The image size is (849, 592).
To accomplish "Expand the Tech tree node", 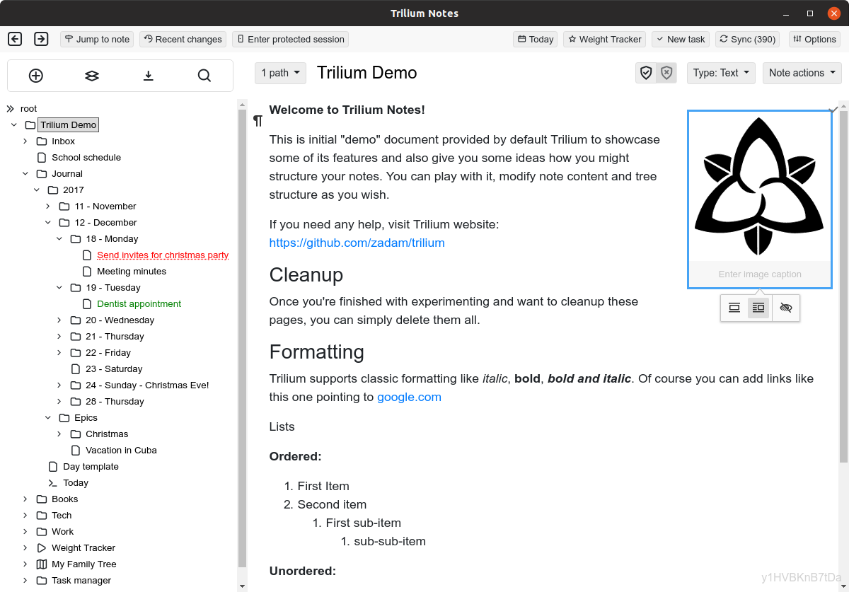I will tap(25, 516).
